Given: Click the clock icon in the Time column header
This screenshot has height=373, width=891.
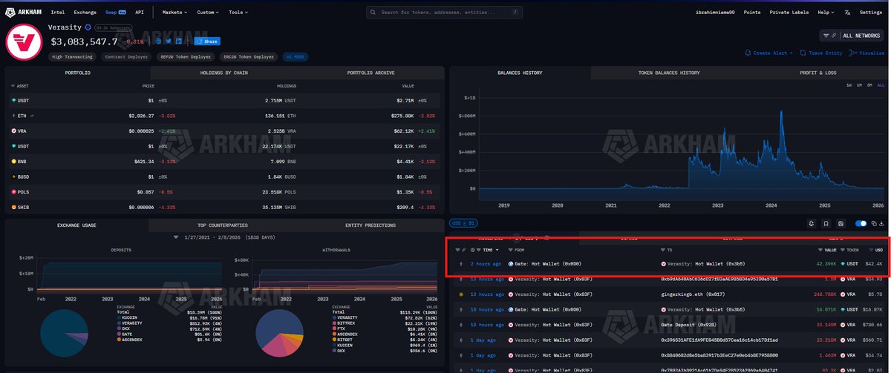Looking at the screenshot, I should coord(474,250).
